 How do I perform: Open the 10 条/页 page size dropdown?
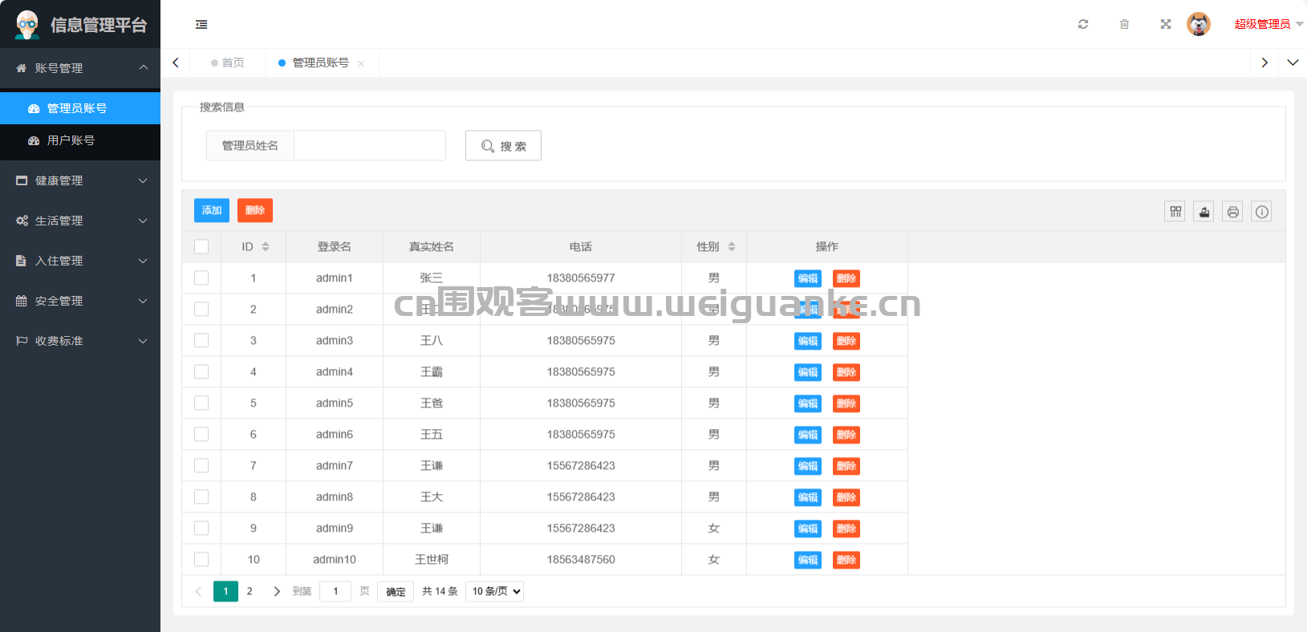(x=494, y=591)
